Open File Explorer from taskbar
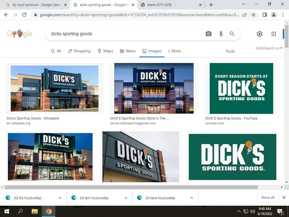This screenshot has width=289, height=217. point(34,211)
